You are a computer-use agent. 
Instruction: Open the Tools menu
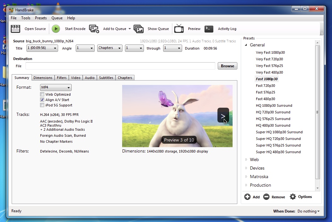[26, 18]
